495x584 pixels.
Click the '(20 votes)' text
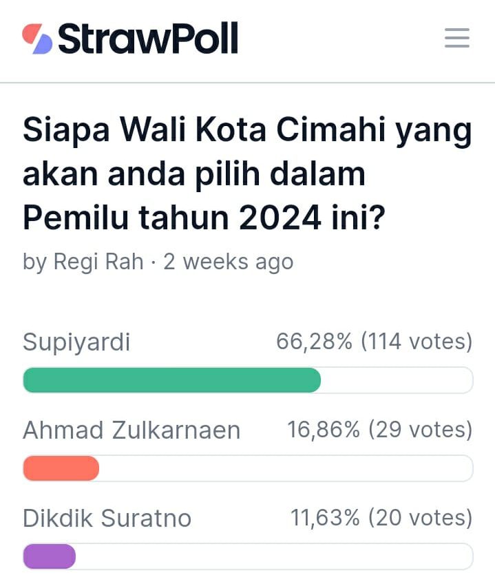pyautogui.click(x=421, y=517)
